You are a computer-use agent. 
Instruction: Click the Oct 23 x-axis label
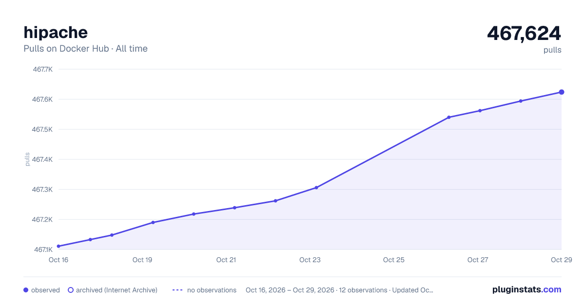click(x=310, y=260)
